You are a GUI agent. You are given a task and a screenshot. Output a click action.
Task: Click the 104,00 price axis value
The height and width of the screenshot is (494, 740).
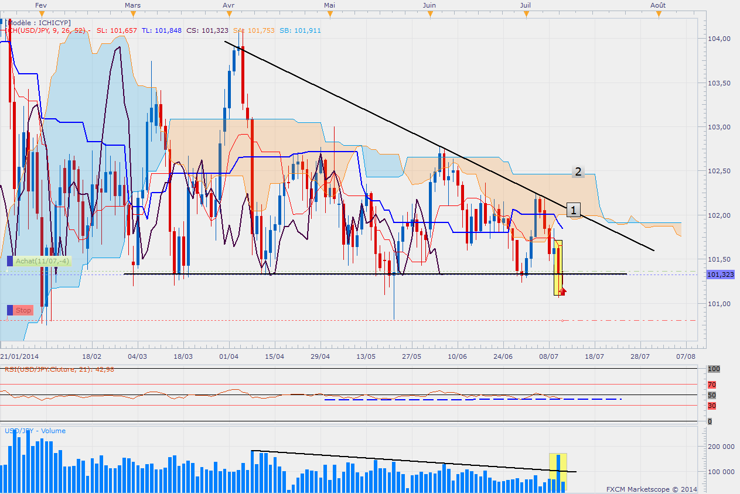720,39
